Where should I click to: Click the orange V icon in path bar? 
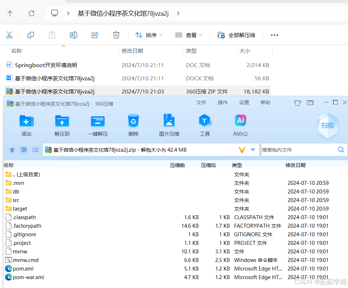(242, 150)
